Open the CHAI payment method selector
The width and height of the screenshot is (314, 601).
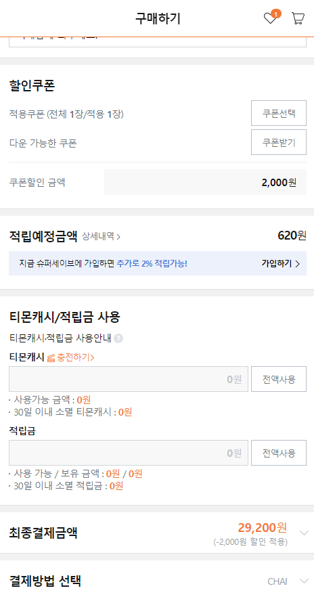(277, 581)
